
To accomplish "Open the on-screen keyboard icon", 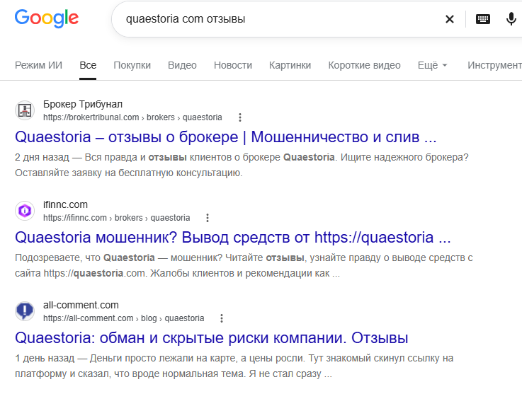I will click(x=483, y=19).
